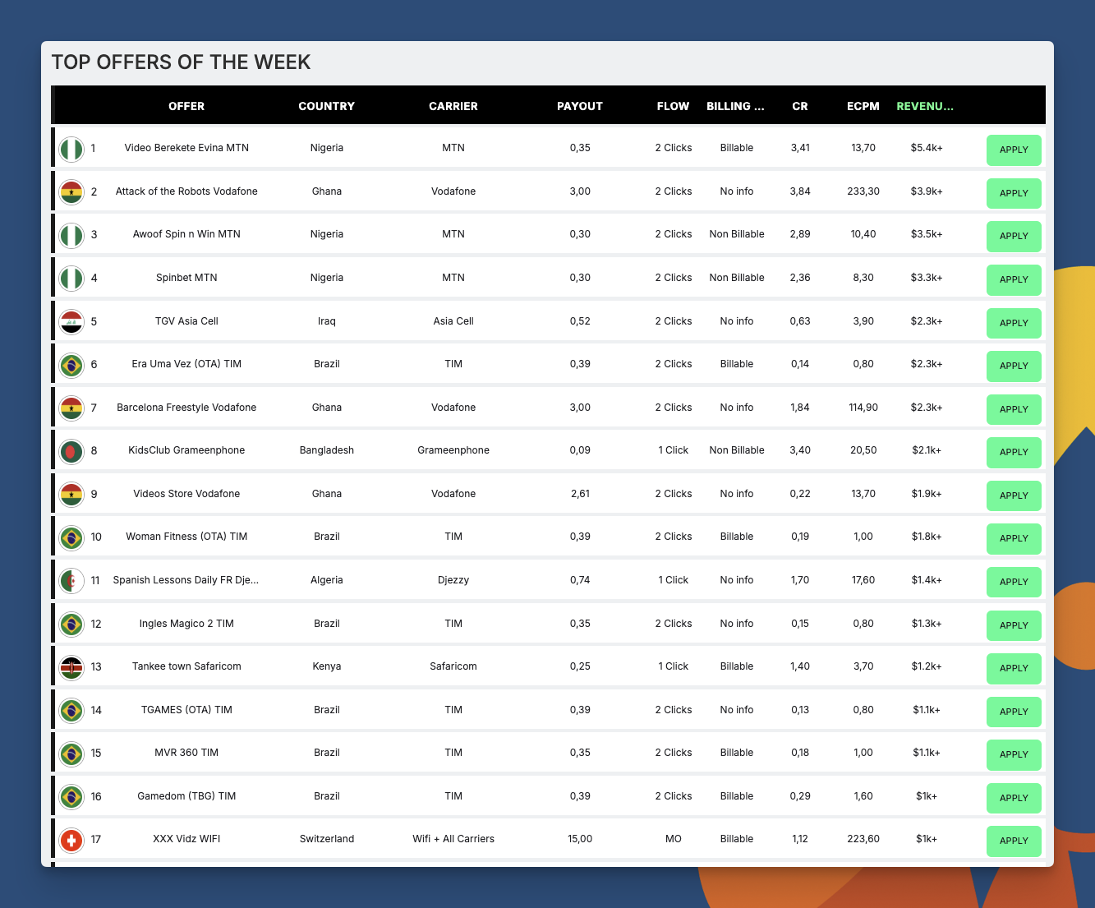1095x908 pixels.
Task: Click the offer name XXX Vidz WIFI
Action: tap(186, 839)
